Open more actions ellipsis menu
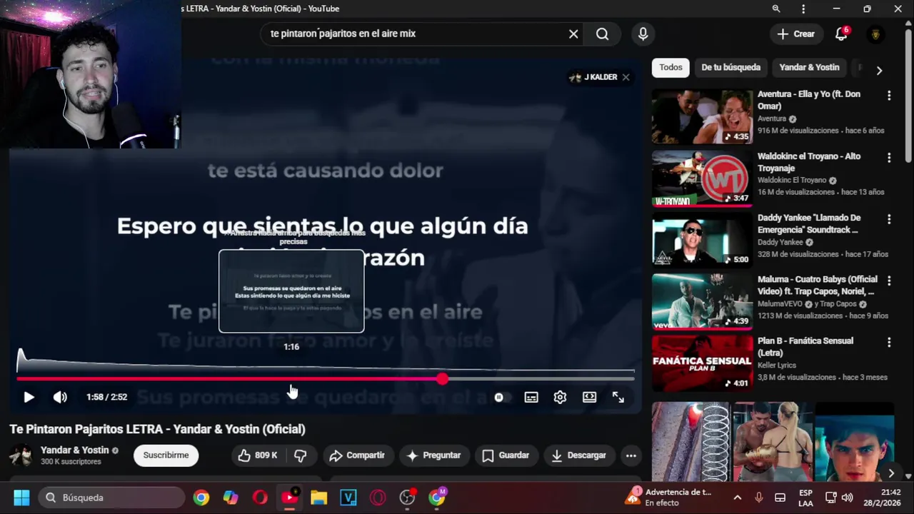The image size is (914, 514). pos(631,455)
